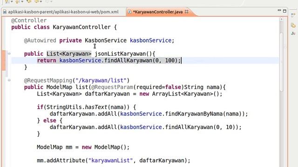Viewport: 298px width, 167px height.
Task: Click the Java file icon on KaryawanController tab
Action: point(129,12)
